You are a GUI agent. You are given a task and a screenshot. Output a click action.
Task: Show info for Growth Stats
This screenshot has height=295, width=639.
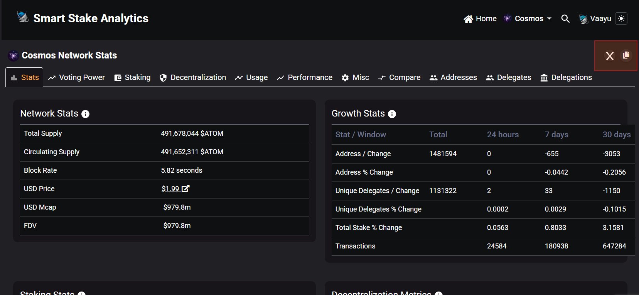[x=392, y=114]
